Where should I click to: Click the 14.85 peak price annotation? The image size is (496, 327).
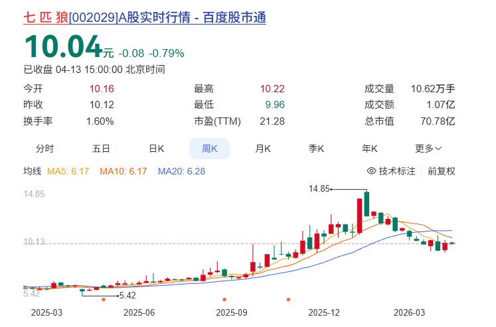pyautogui.click(x=319, y=189)
